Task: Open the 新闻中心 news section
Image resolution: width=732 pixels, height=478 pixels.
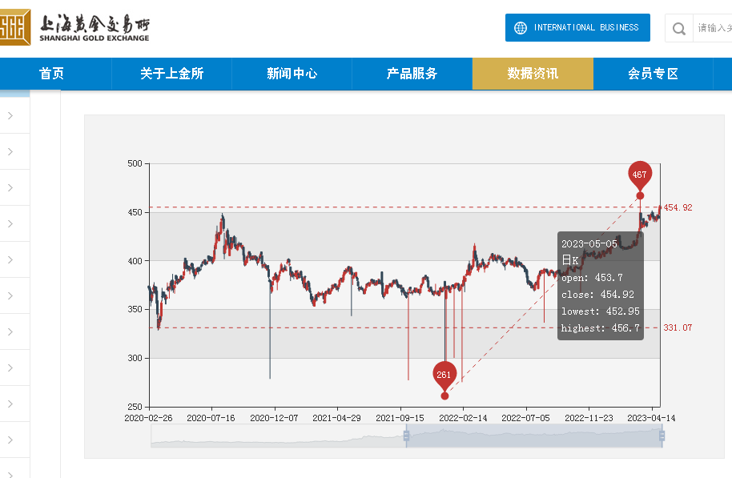Action: 292,74
